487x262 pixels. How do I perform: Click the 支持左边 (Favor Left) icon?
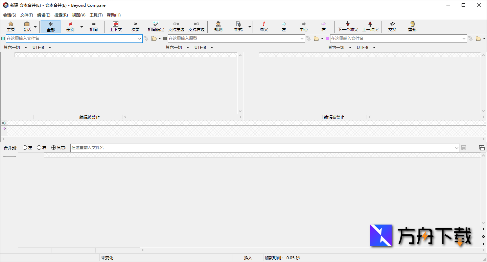pos(176,26)
